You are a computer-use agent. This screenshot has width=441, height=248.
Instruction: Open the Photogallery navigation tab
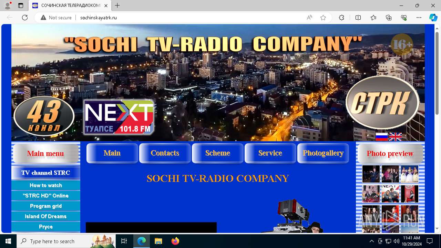pos(323,153)
